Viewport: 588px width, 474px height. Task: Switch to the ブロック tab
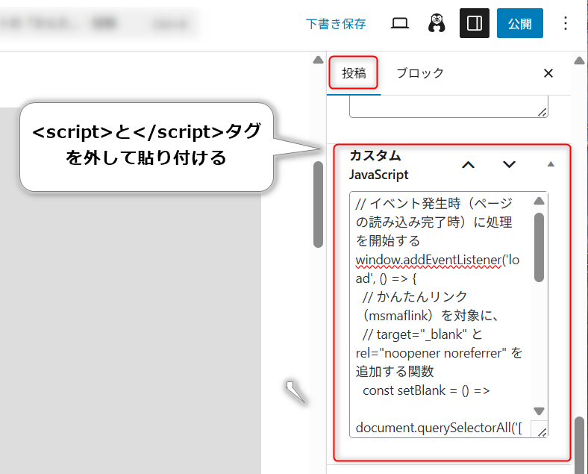(x=420, y=73)
